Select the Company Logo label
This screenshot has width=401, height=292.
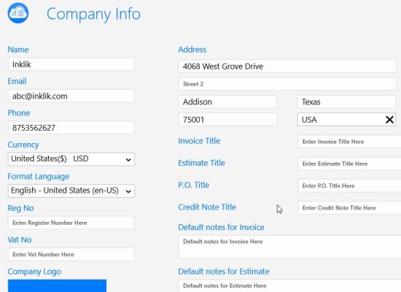[x=34, y=272]
